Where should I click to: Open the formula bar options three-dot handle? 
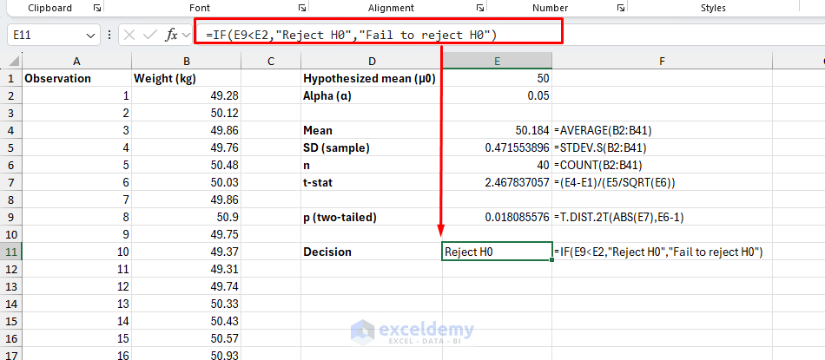(x=109, y=36)
